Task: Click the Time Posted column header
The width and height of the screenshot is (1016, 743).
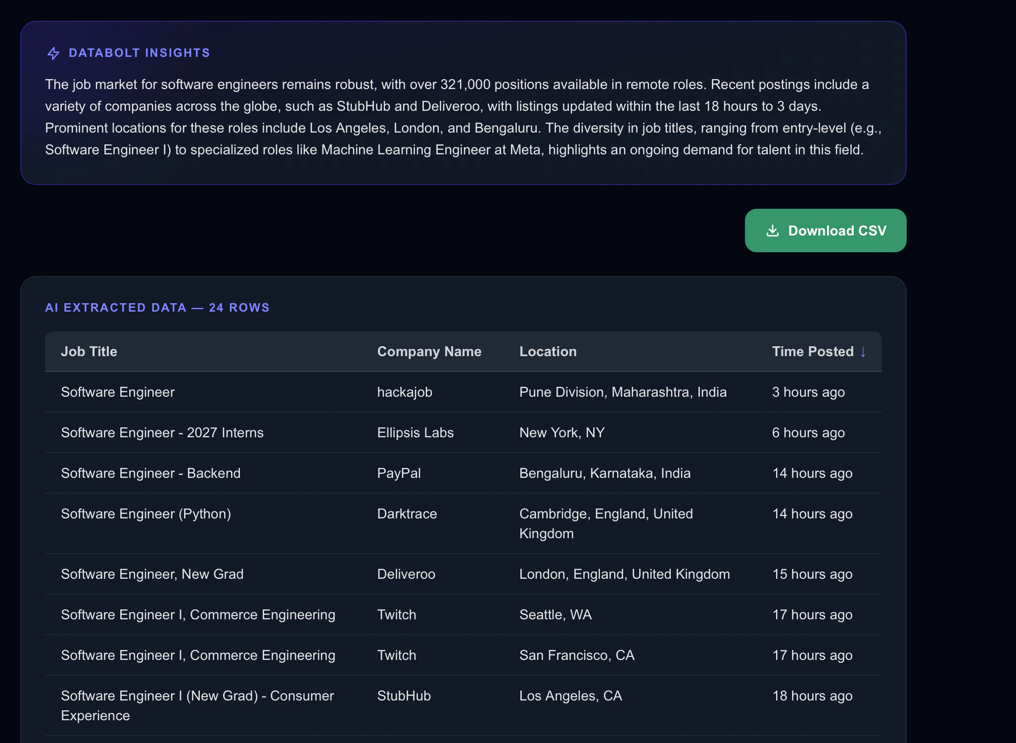Action: coord(812,352)
